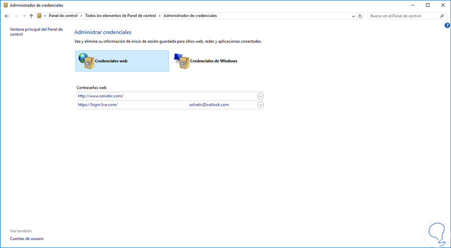
Task: Switch to Credenciales de Windows
Action: point(213,61)
